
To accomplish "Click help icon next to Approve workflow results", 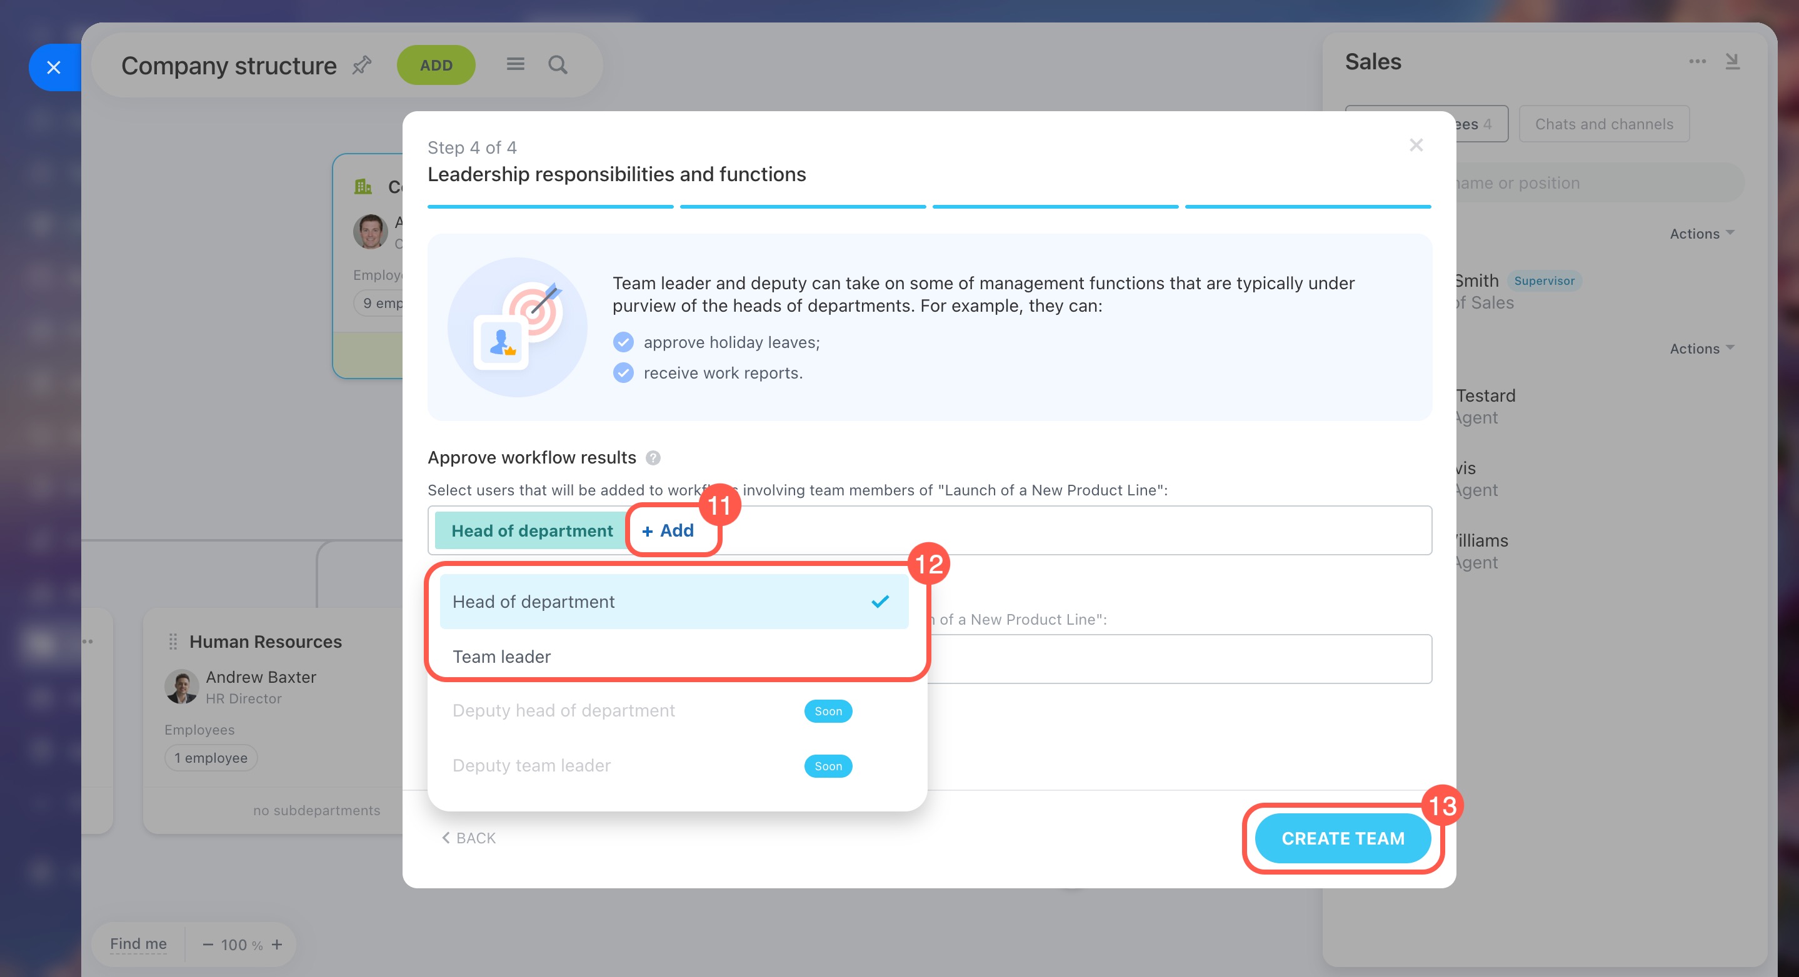I will pyautogui.click(x=653, y=458).
